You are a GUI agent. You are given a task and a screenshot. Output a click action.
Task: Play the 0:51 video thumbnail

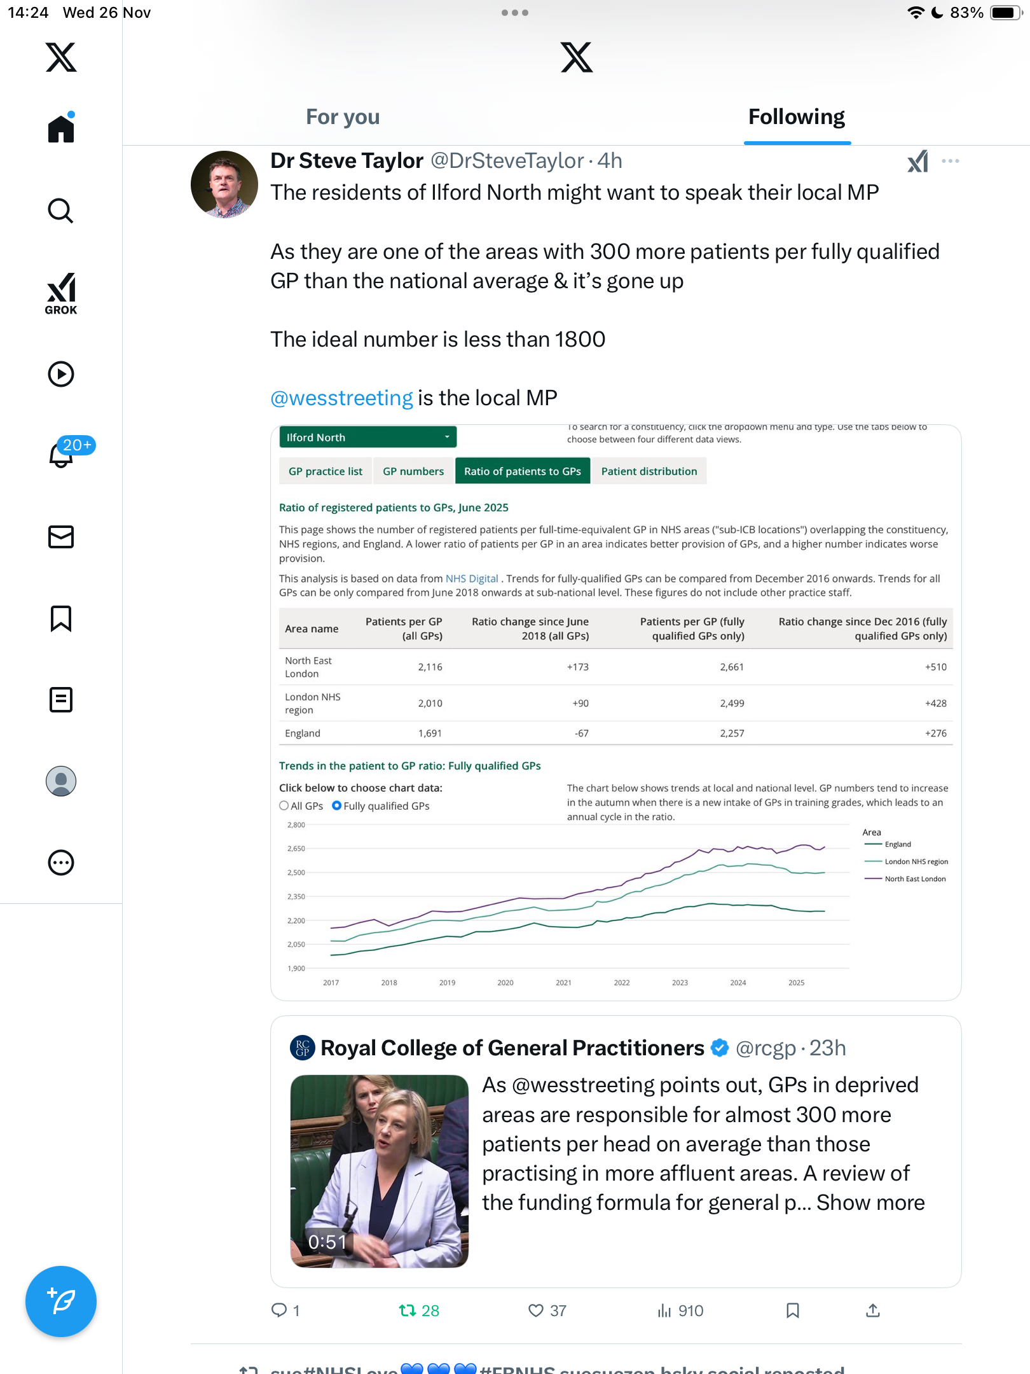click(380, 1170)
